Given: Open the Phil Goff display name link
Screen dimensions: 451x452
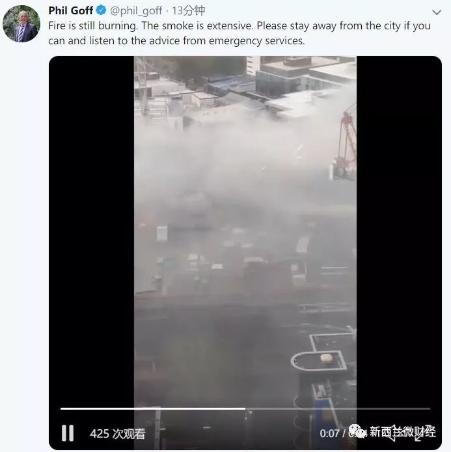Looking at the screenshot, I should point(70,10).
